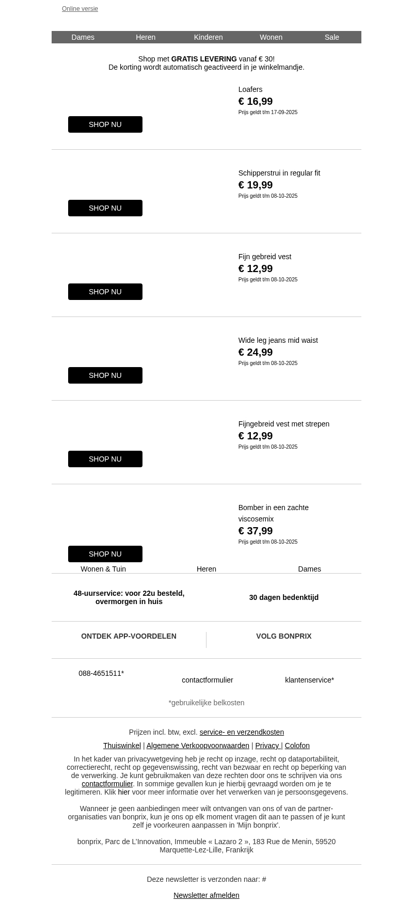Go to the Sale section
Screen dimensions: 413x919
click(331, 37)
